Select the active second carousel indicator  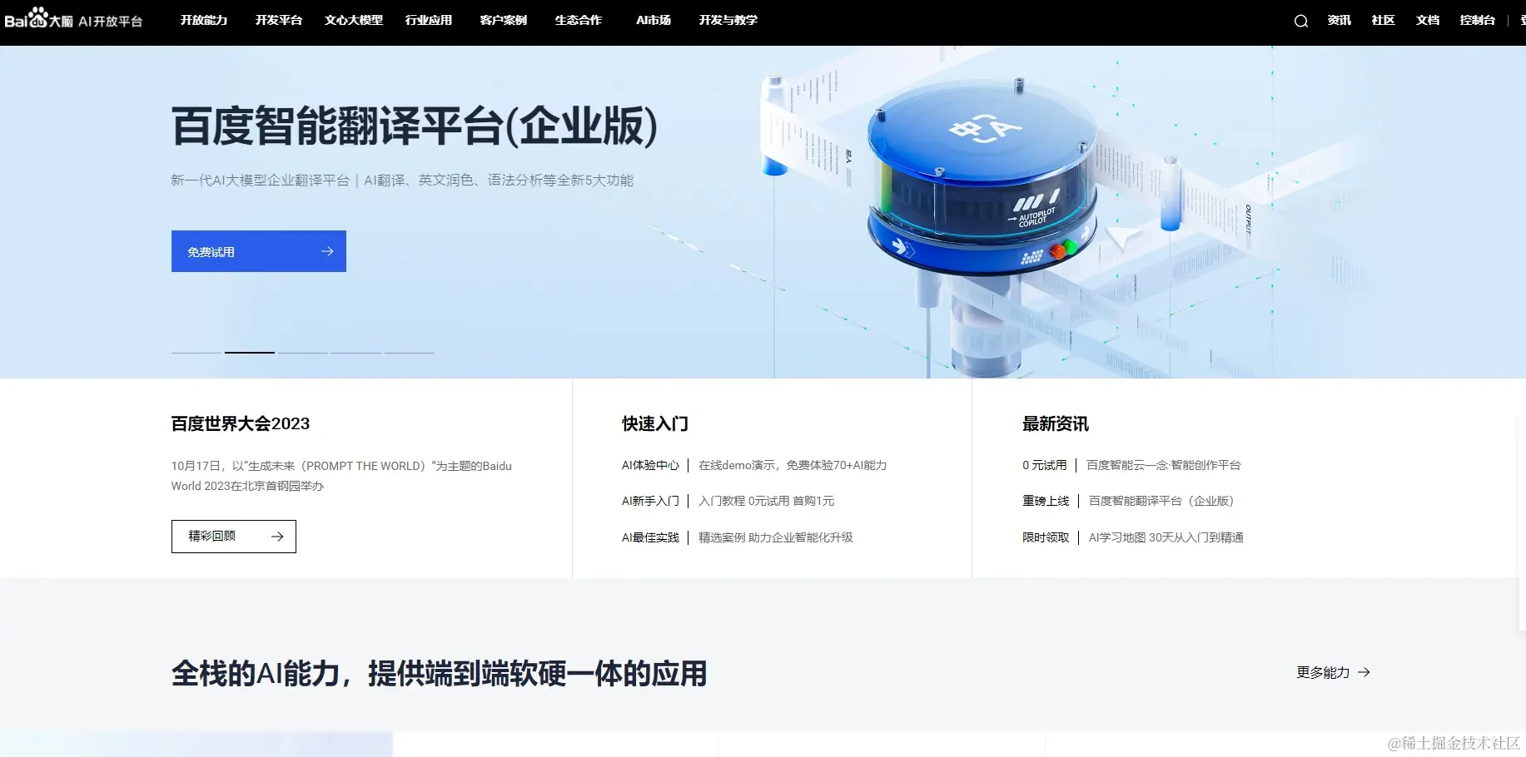pos(250,353)
